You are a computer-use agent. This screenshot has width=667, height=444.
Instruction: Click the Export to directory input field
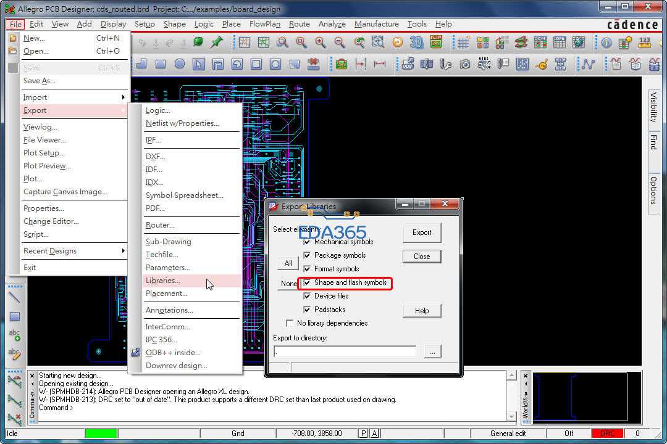(x=345, y=351)
